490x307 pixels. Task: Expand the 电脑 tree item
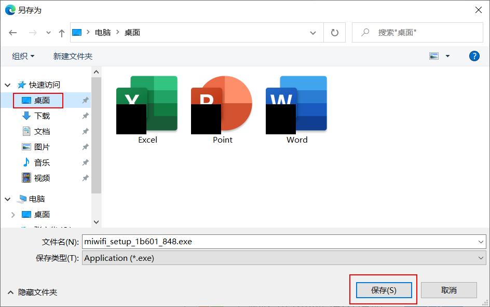7,199
